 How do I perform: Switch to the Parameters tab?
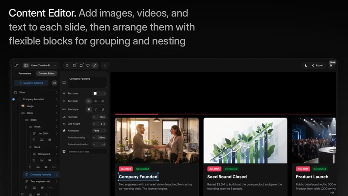[25, 73]
